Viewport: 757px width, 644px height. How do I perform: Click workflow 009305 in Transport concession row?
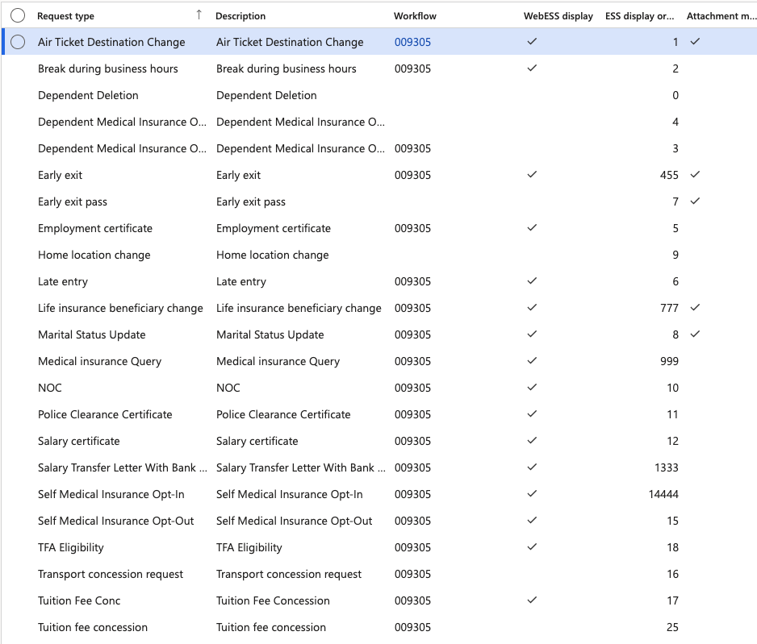412,574
